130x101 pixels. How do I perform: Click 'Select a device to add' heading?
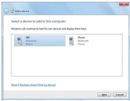point(38,21)
